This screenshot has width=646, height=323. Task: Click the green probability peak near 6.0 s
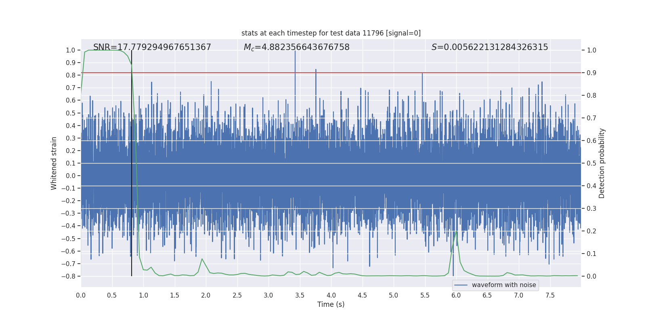coord(457,232)
